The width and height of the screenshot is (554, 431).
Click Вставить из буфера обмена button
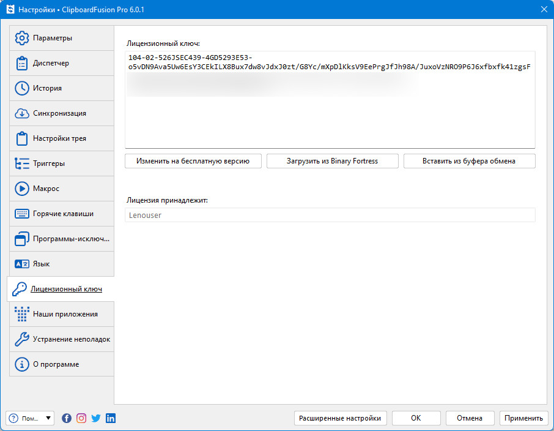point(469,161)
